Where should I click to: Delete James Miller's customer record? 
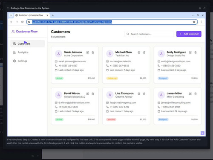pos(196,94)
